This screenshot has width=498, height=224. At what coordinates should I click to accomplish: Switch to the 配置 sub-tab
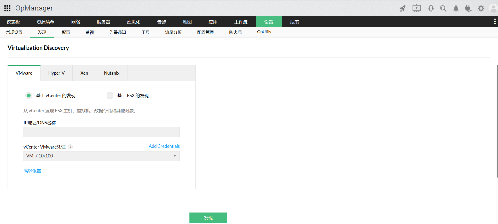coord(66,32)
